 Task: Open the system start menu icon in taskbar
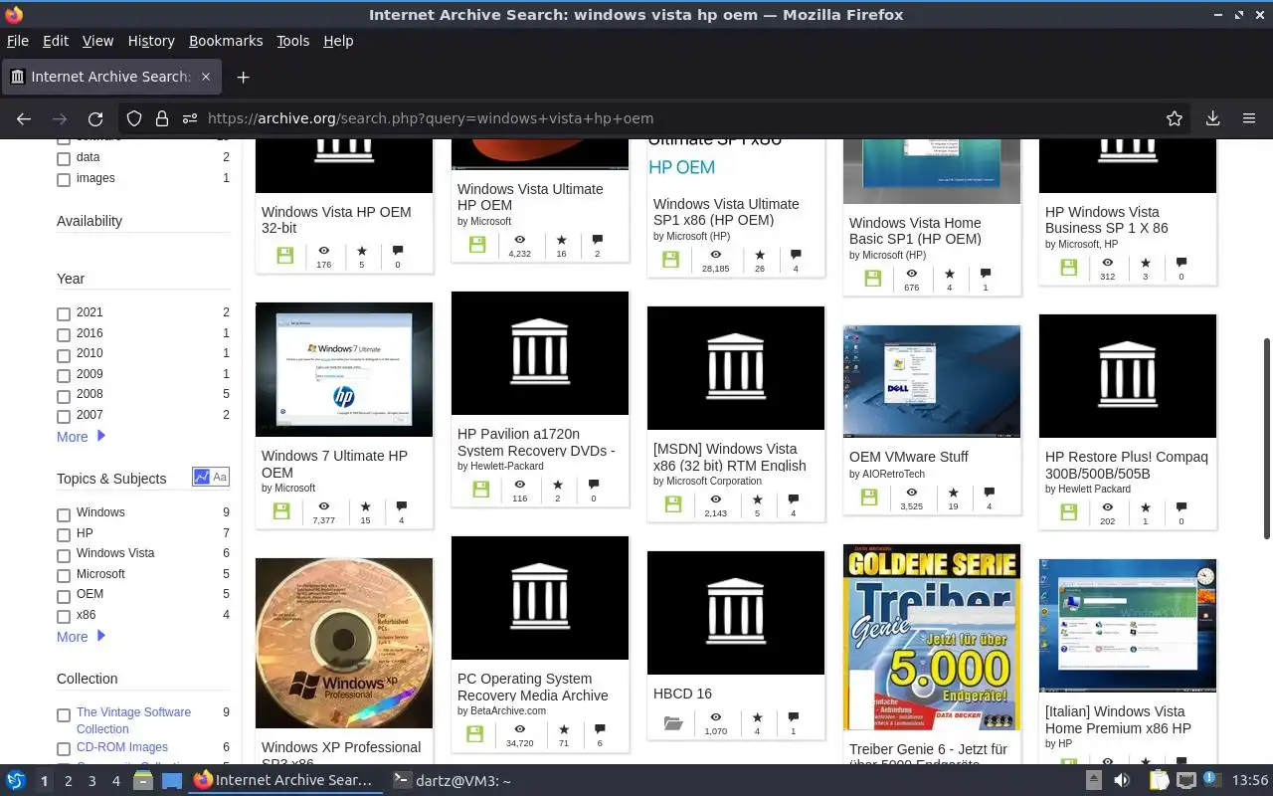15,780
